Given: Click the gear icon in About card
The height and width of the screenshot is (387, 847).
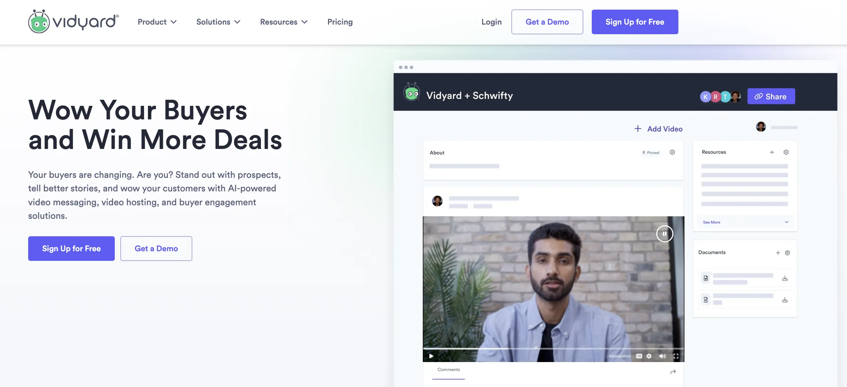Looking at the screenshot, I should (x=672, y=153).
